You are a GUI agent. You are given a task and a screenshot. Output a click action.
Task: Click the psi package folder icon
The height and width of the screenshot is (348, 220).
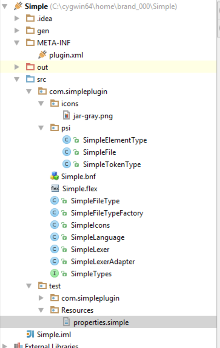(x=55, y=128)
